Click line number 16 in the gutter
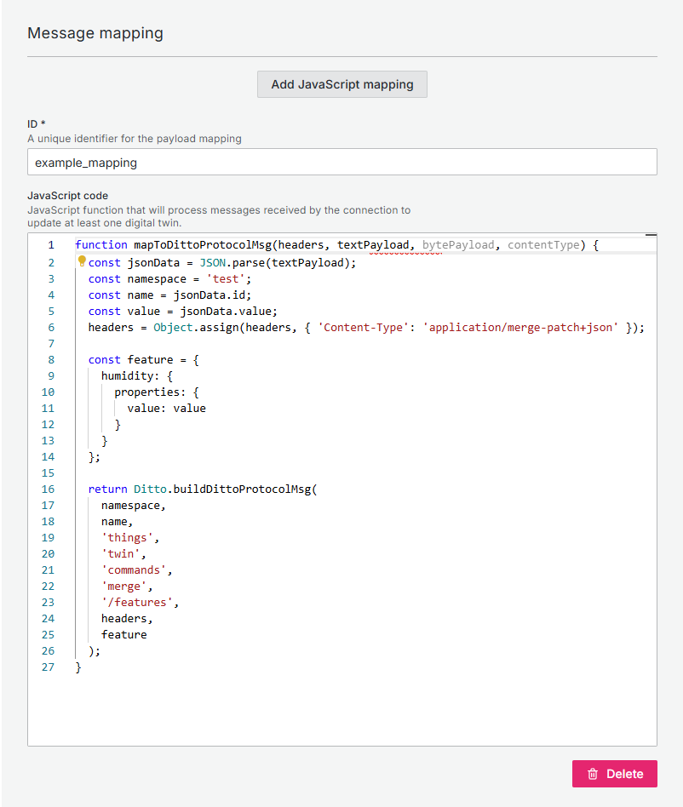The height and width of the screenshot is (807, 683). [48, 489]
